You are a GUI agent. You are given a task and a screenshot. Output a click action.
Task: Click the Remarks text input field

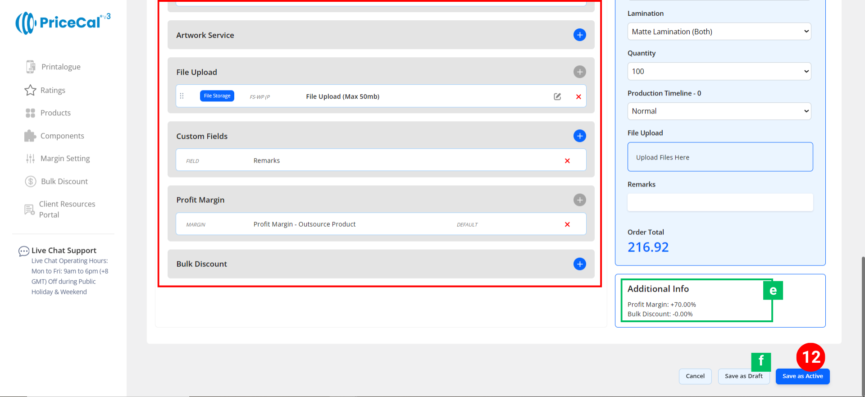(719, 202)
